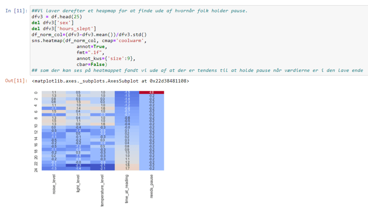The width and height of the screenshot is (368, 212).
Task: Click the cbar=False argument
Action: (x=91, y=64)
